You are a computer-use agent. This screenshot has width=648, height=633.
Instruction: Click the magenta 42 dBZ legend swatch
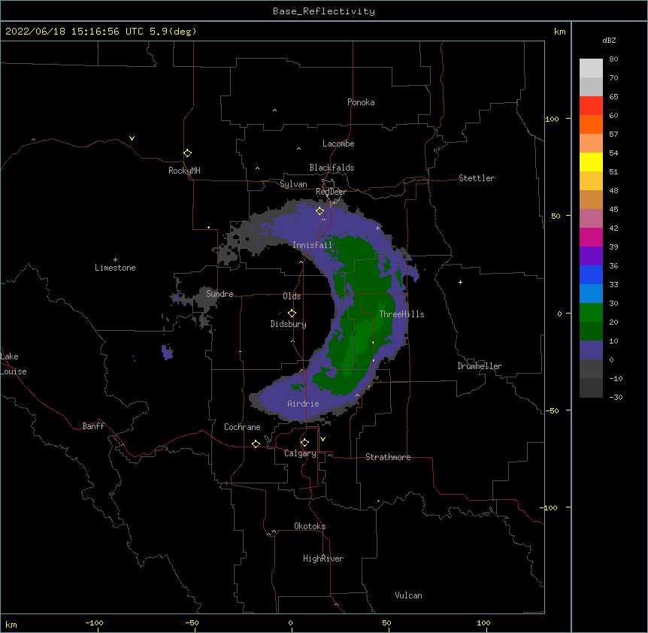pos(591,237)
